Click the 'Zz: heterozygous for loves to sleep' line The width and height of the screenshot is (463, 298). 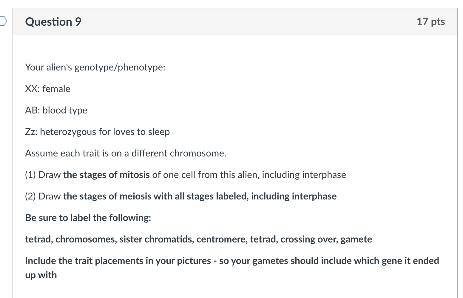coord(97,132)
